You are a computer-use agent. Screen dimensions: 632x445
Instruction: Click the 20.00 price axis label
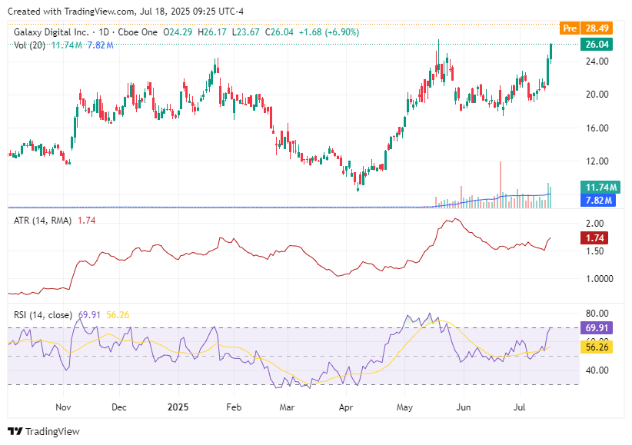597,95
